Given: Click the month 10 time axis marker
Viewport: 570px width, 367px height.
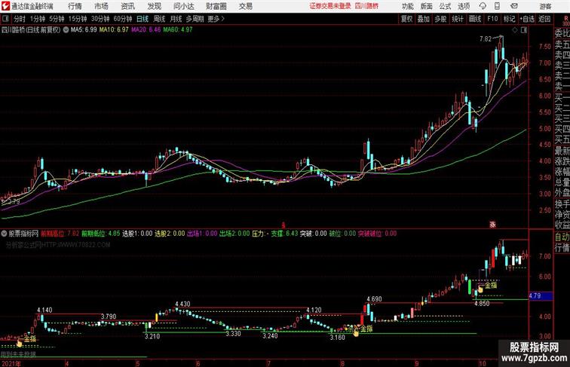Looking at the screenshot, I should pos(483,363).
